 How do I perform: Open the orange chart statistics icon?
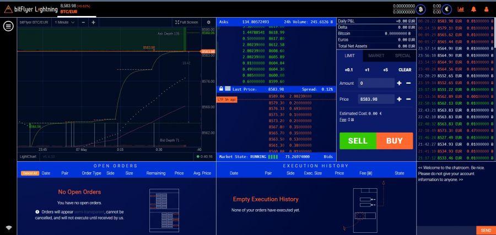(461, 9)
